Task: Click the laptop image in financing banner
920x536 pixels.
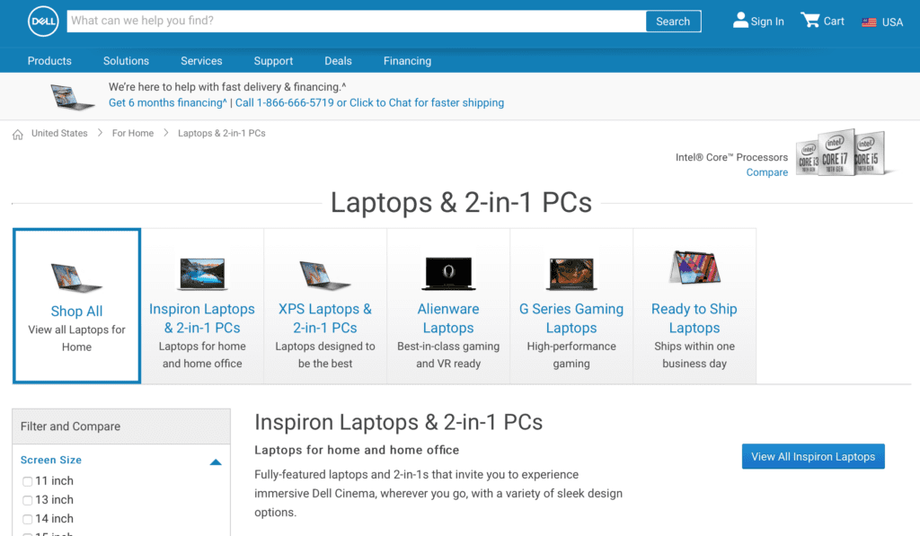Action: coord(72,97)
